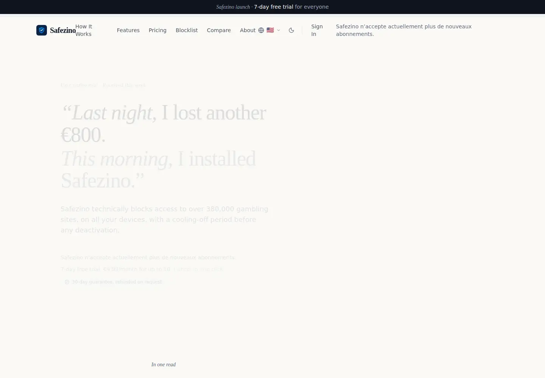Navigate to the Compare page
Viewport: 545px width, 378px height.
pyautogui.click(x=219, y=30)
